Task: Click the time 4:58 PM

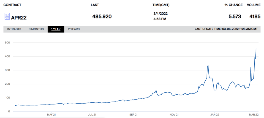Action: [160, 19]
